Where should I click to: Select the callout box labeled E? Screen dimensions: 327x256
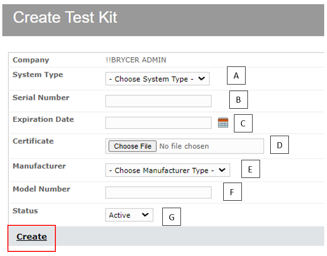click(250, 169)
